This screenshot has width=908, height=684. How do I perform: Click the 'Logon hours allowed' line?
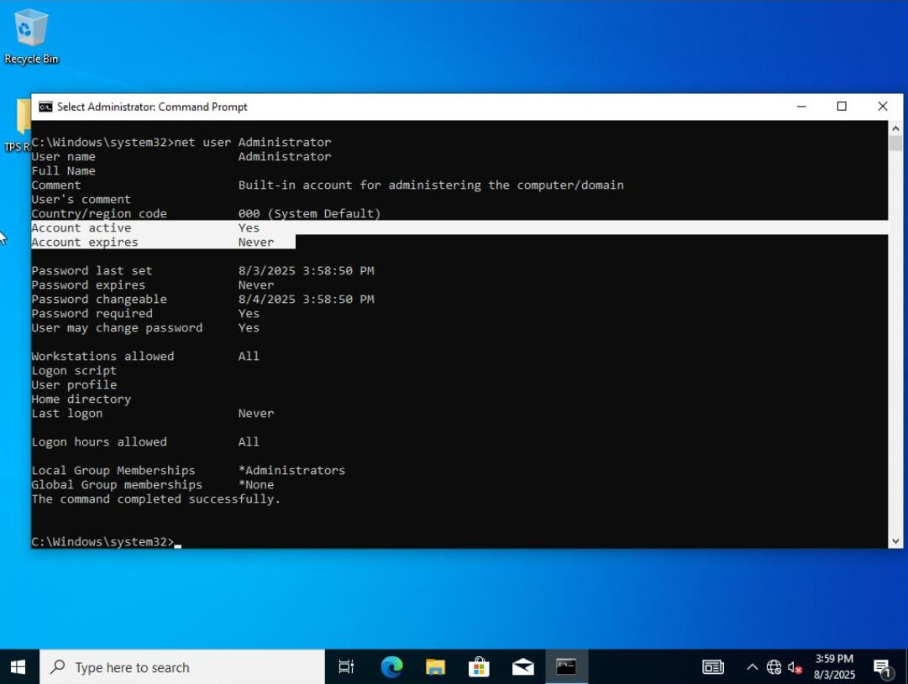(145, 442)
